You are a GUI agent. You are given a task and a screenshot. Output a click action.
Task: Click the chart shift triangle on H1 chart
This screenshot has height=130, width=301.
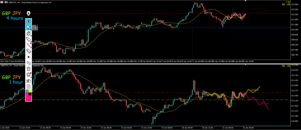[245, 65]
